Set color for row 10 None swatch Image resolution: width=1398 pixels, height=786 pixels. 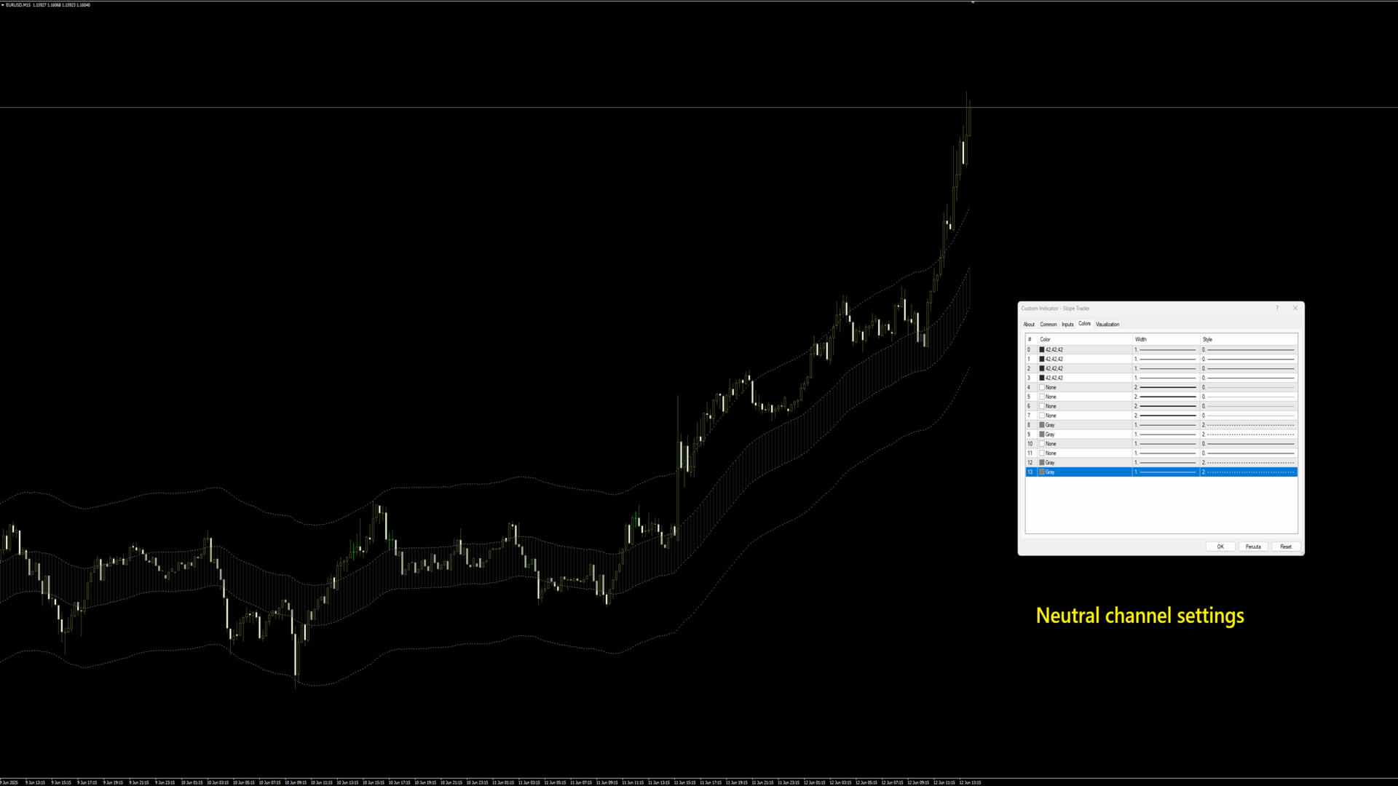(x=1042, y=444)
